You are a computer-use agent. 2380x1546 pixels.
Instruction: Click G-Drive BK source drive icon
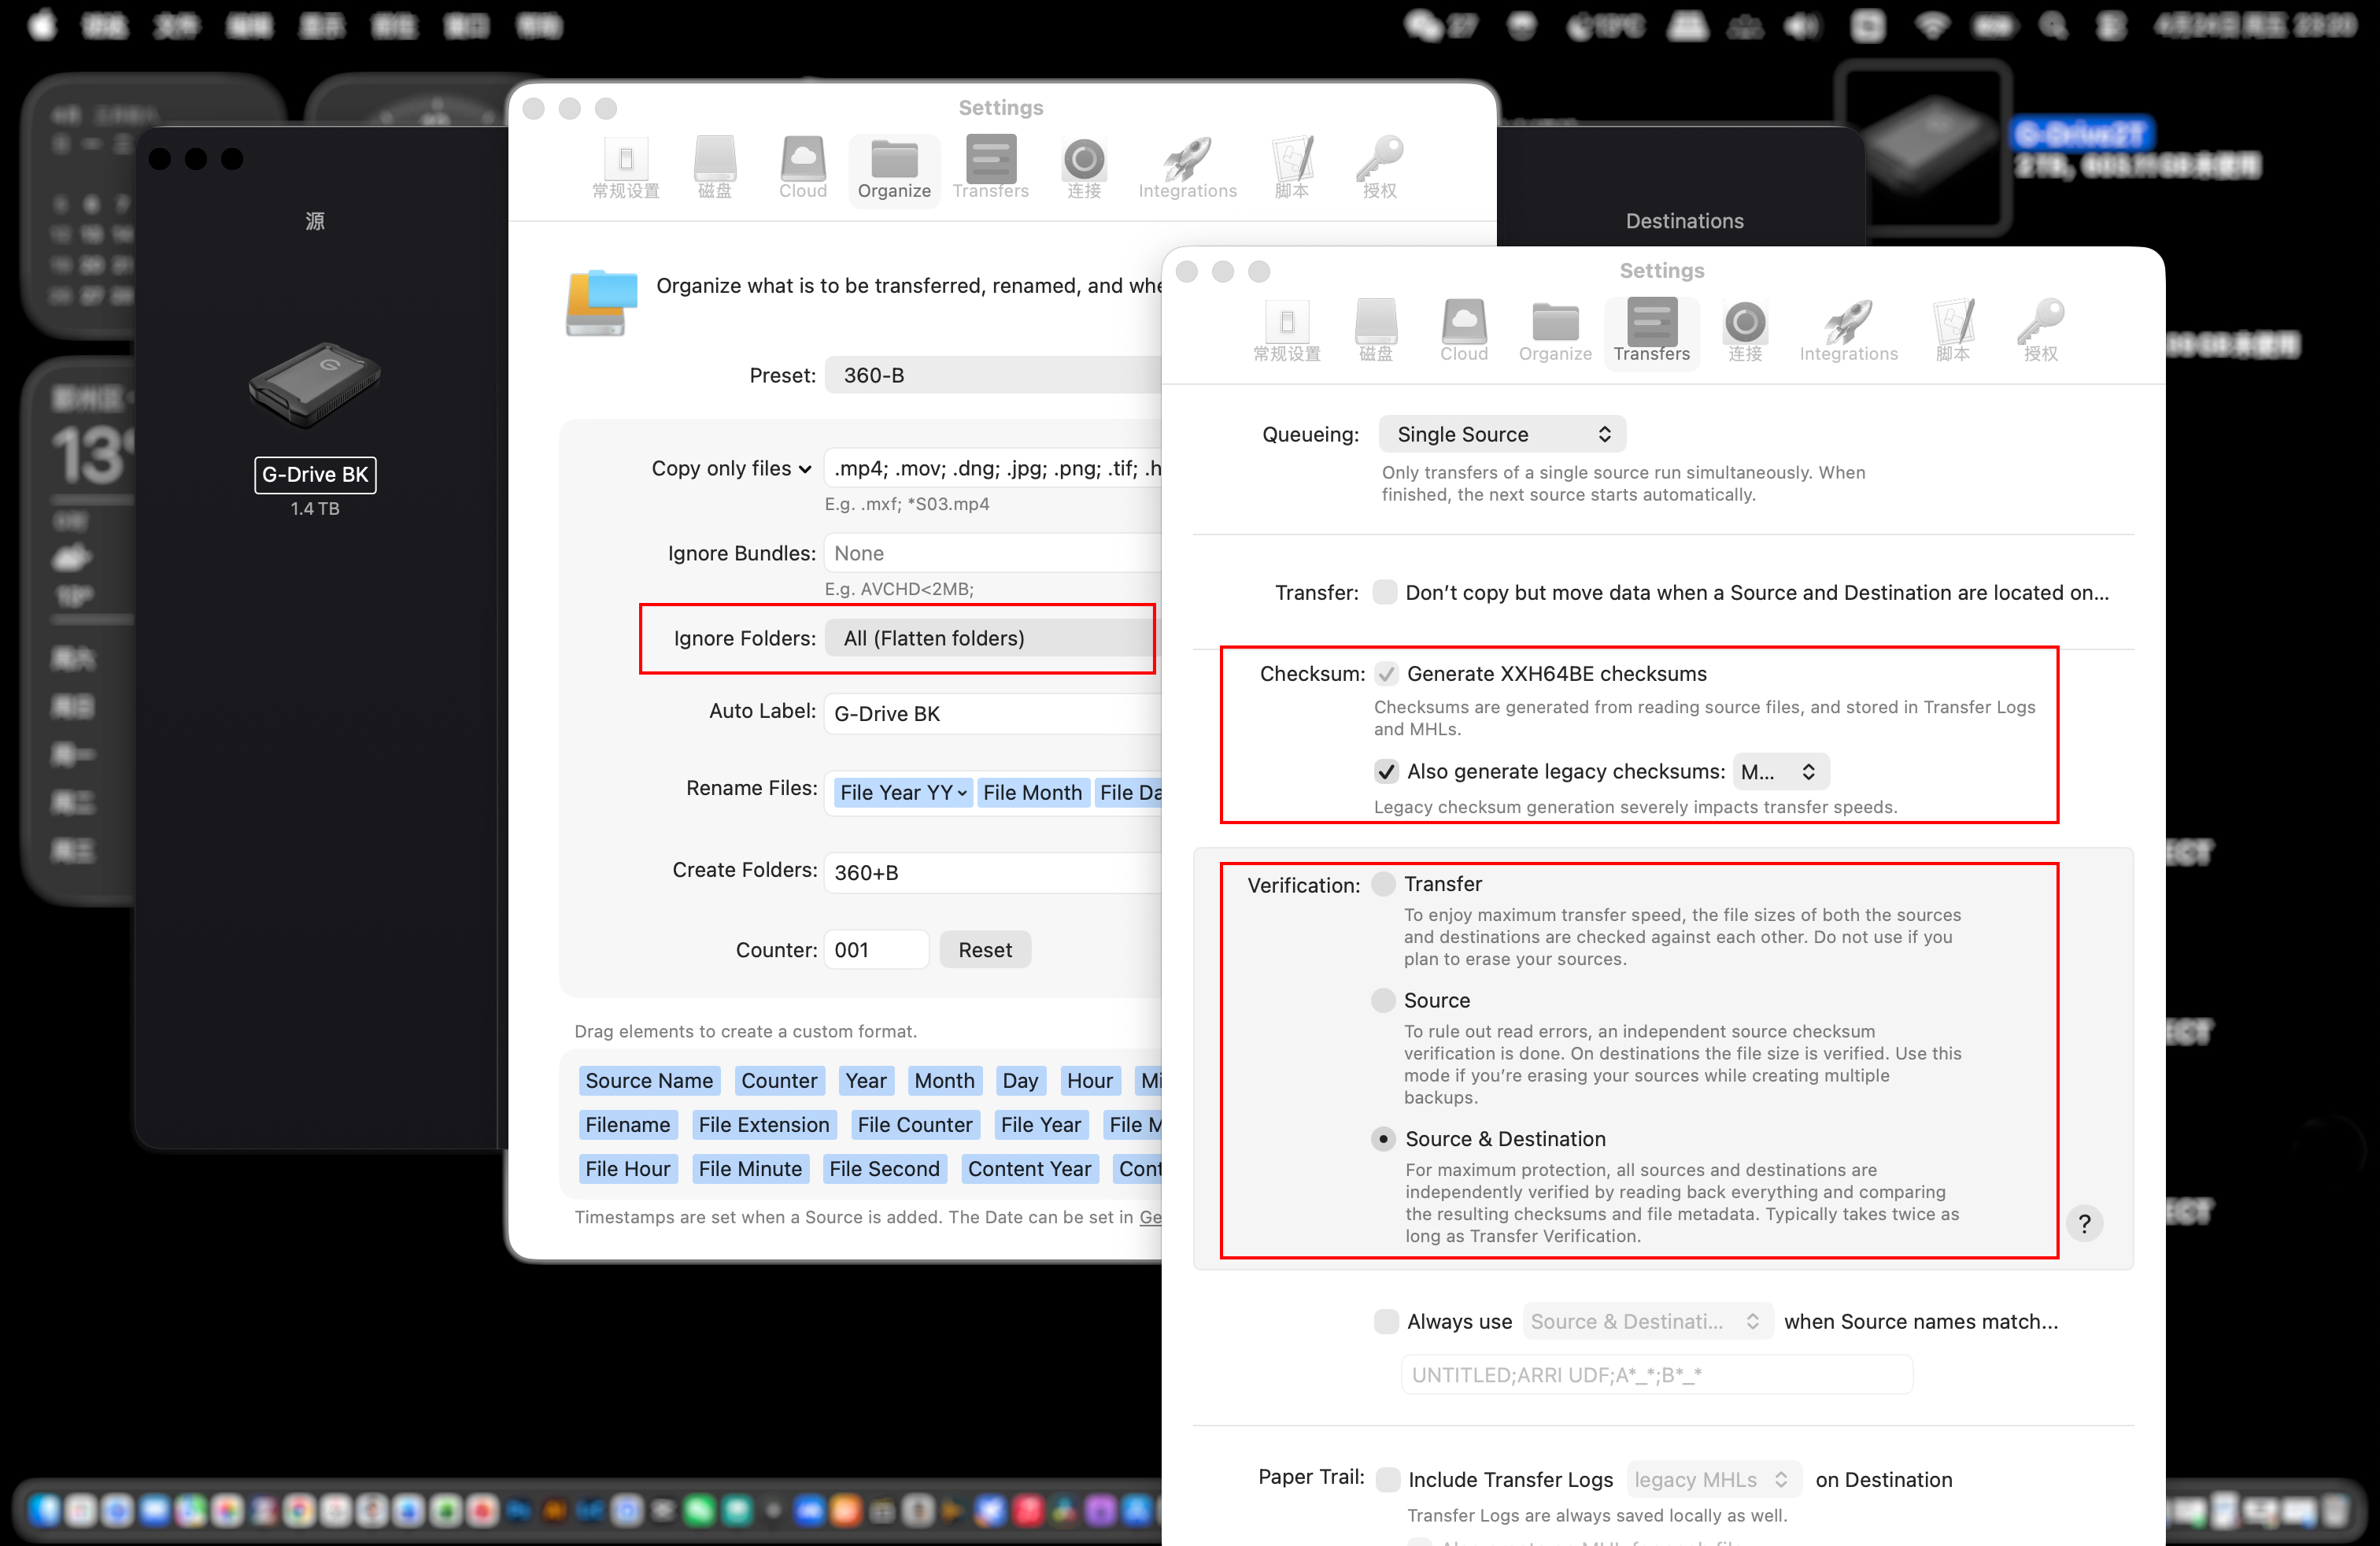(314, 385)
